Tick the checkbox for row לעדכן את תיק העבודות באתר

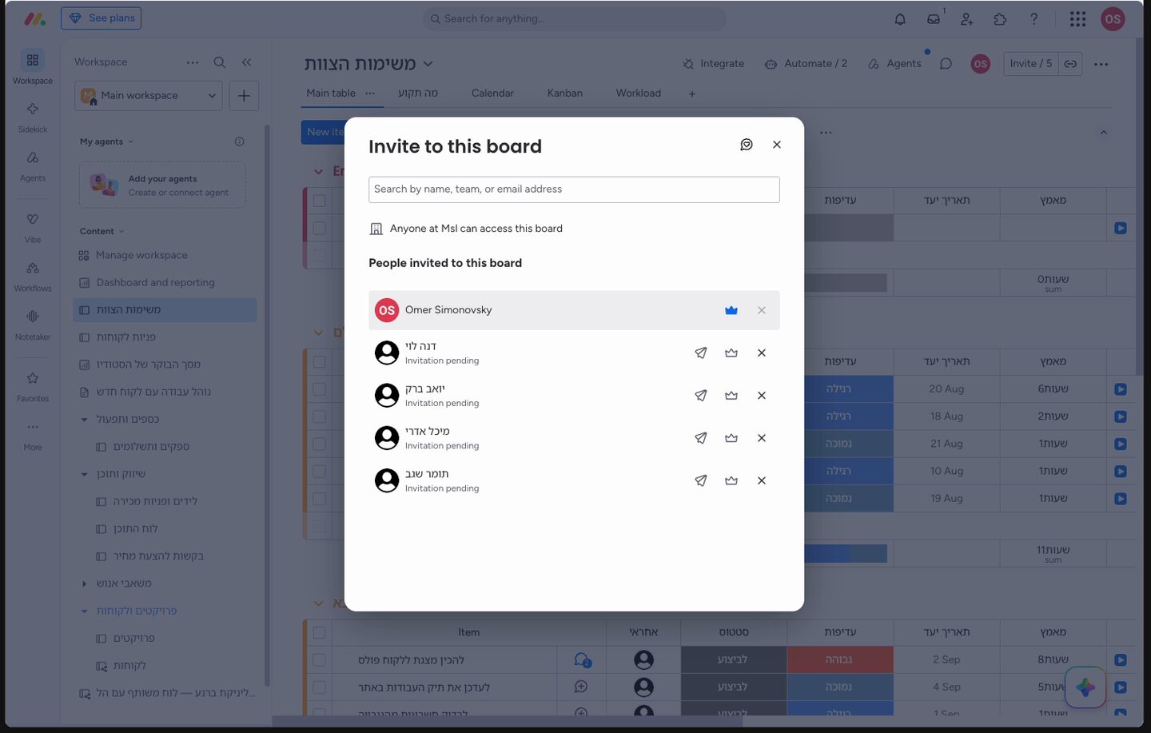click(x=319, y=687)
